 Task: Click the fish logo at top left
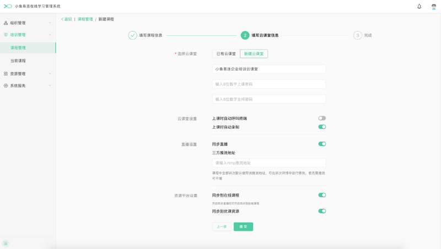click(x=8, y=6)
